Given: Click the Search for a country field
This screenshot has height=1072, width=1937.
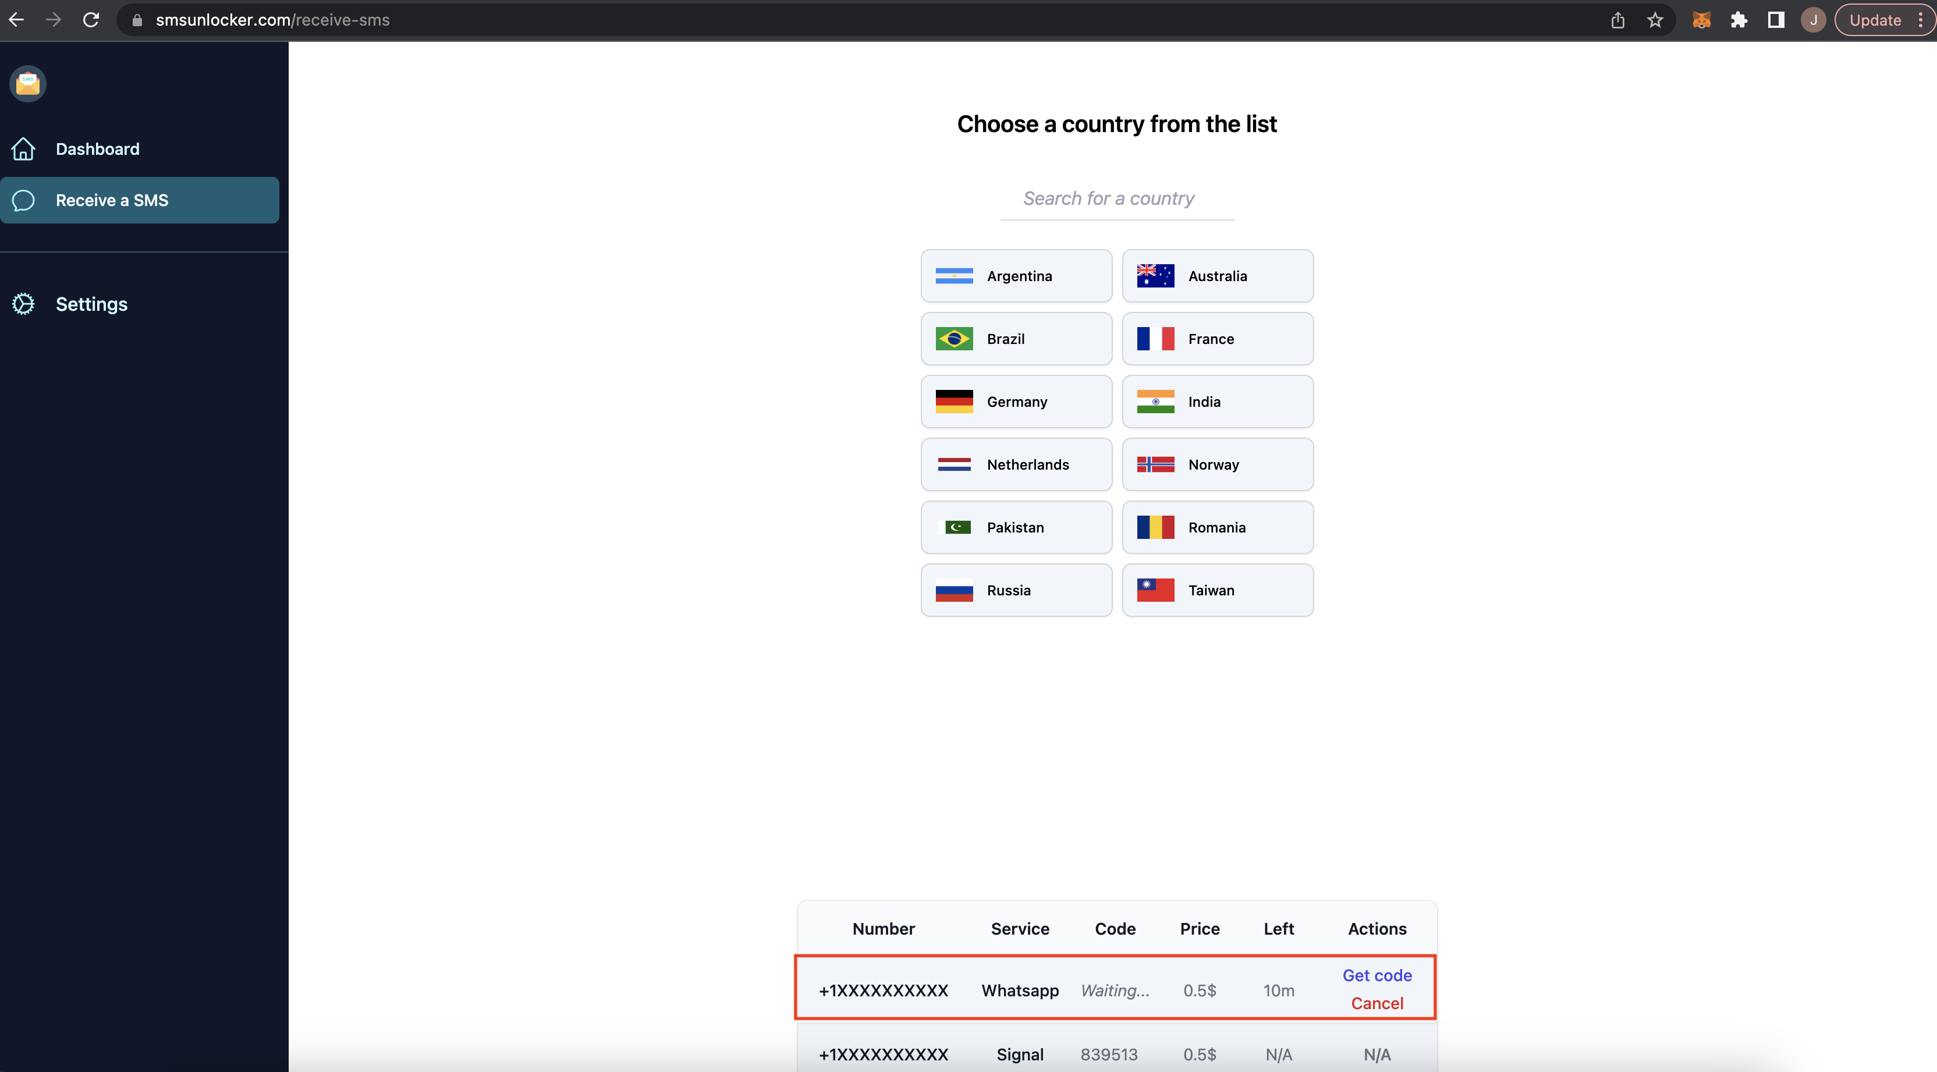Looking at the screenshot, I should pos(1117,198).
